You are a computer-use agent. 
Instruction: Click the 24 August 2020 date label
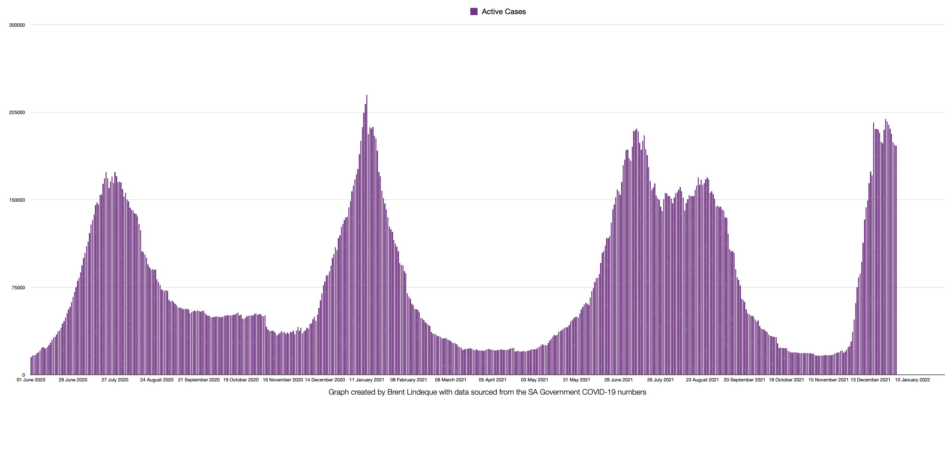pos(157,380)
